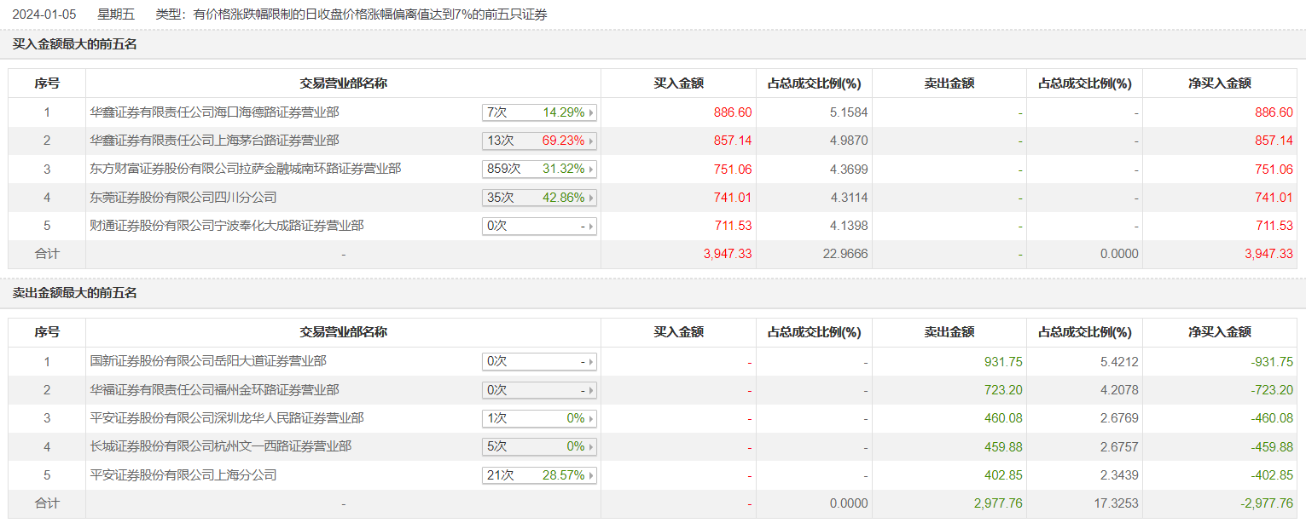The image size is (1306, 523).
Task: Open 平安证券上海分公司 link
Action: click(183, 474)
